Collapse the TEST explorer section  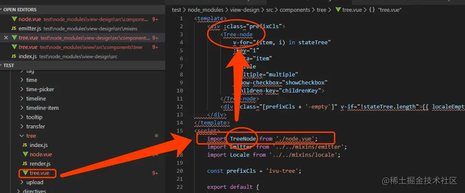point(1,65)
